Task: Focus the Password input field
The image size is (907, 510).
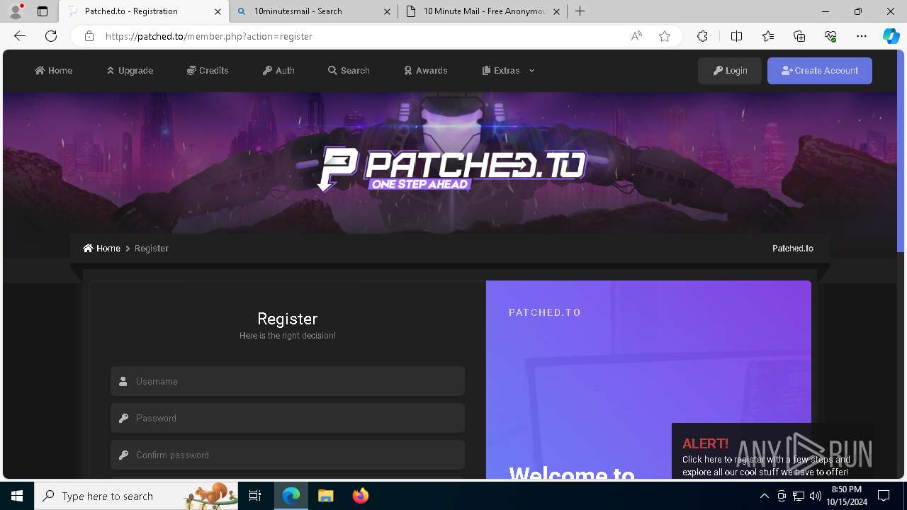Action: (x=288, y=418)
